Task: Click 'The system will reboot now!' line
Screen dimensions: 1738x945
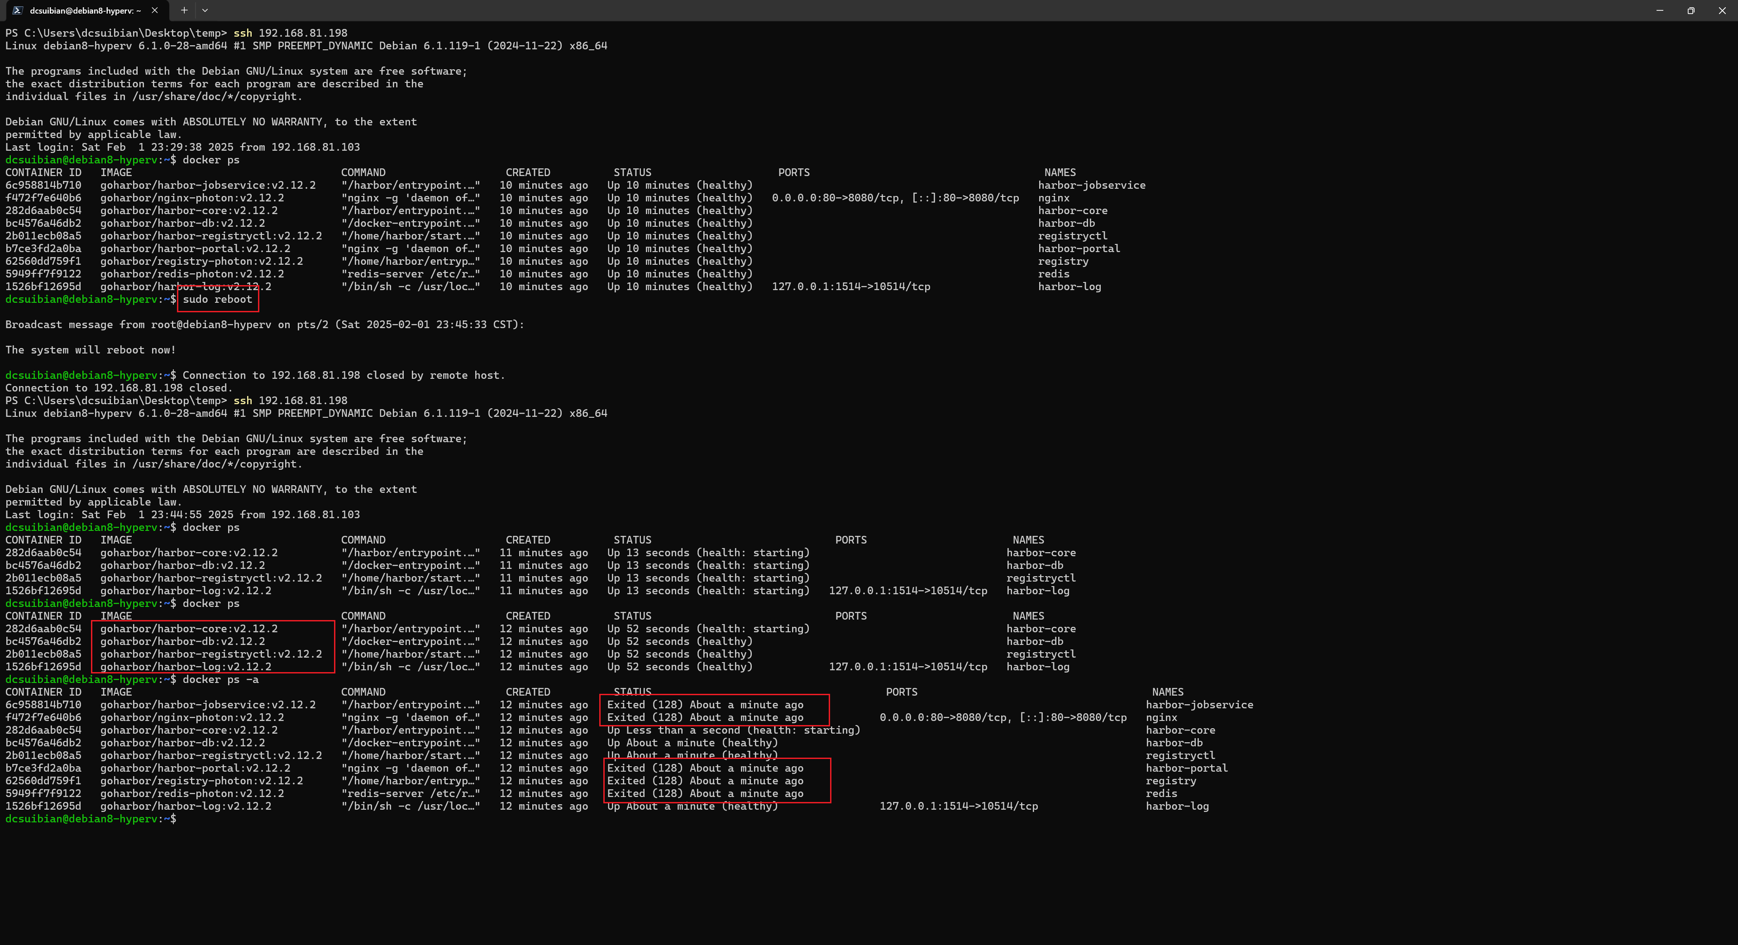Action: [91, 350]
